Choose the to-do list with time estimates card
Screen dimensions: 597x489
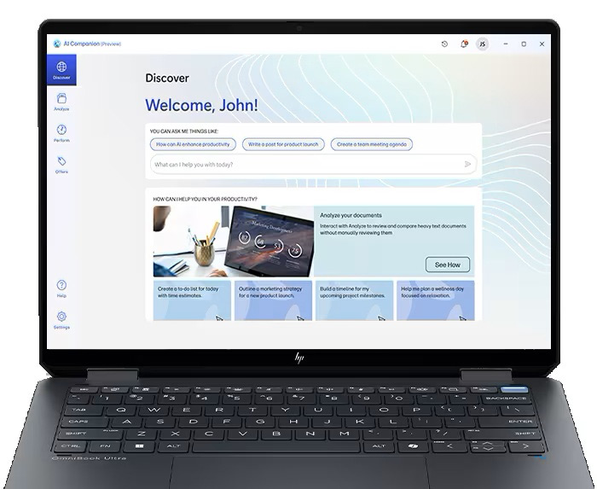[192, 300]
